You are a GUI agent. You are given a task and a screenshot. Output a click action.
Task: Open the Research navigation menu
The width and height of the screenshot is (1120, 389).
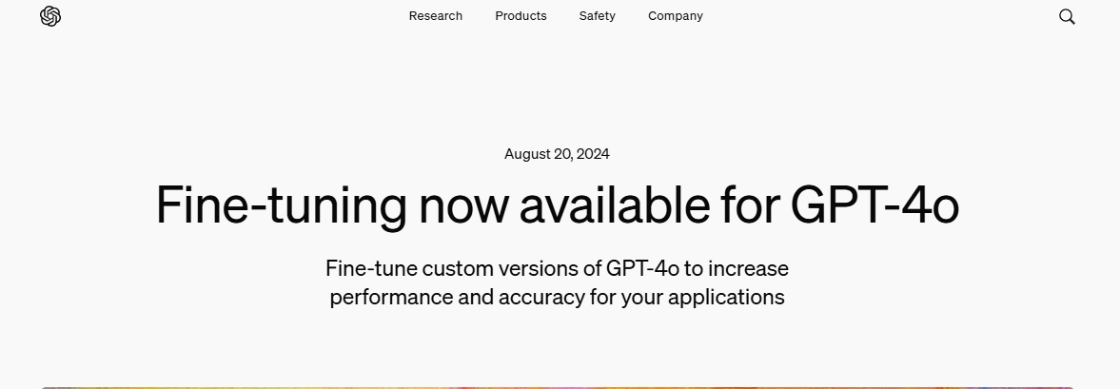(436, 16)
